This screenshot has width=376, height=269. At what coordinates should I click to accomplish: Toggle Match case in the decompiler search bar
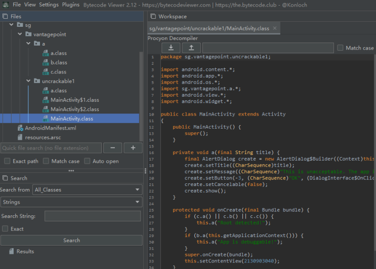click(340, 48)
